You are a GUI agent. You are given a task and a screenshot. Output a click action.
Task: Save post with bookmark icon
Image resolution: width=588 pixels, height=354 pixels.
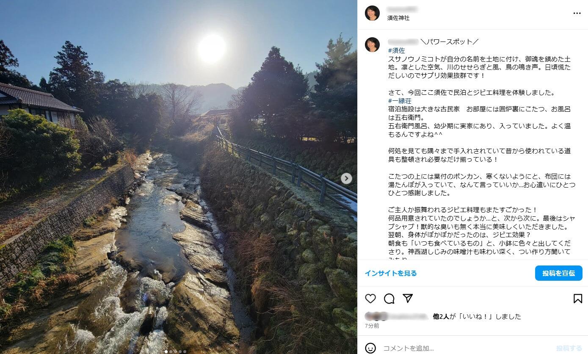[x=577, y=299]
